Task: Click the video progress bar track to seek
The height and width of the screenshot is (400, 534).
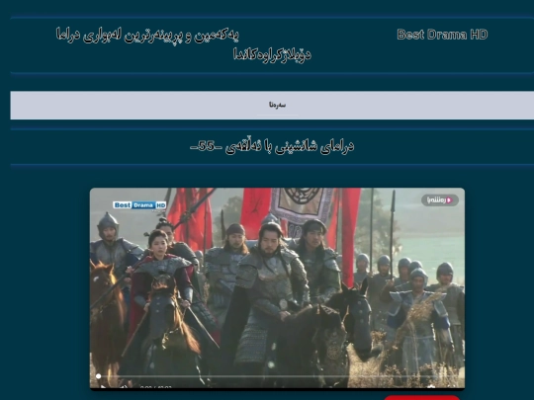Action: click(x=277, y=376)
